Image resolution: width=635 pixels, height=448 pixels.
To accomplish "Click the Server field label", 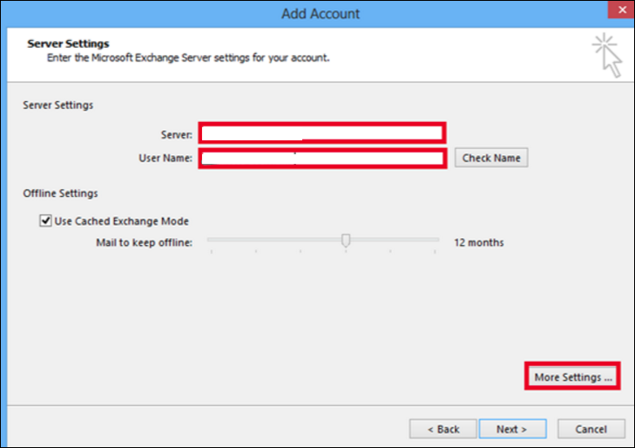I will (x=177, y=134).
